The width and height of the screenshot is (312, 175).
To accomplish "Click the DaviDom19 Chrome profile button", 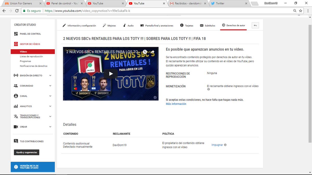I will click(x=271, y=3).
